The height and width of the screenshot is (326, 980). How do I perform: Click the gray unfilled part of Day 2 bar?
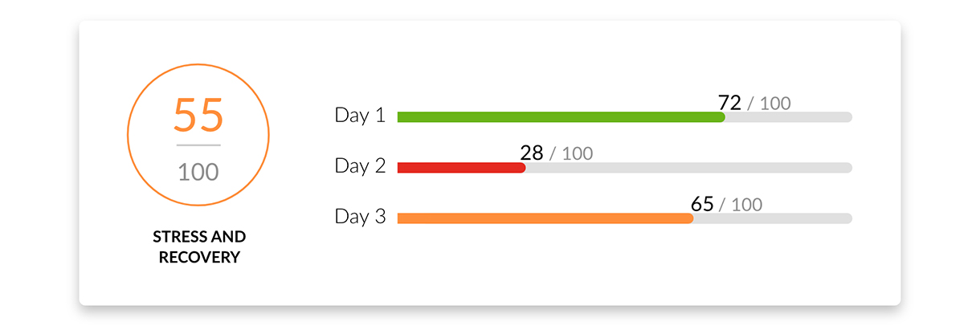click(689, 168)
